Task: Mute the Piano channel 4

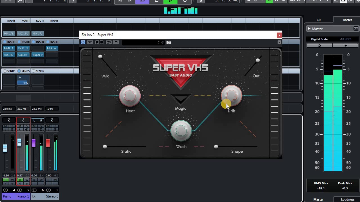Action: [6, 126]
